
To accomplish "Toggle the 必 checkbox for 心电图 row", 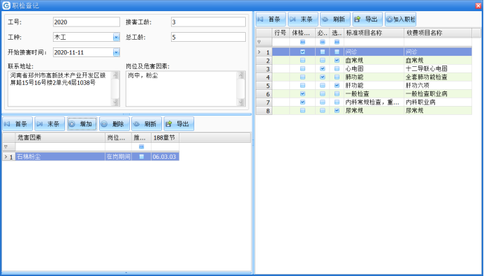I will click(323, 69).
